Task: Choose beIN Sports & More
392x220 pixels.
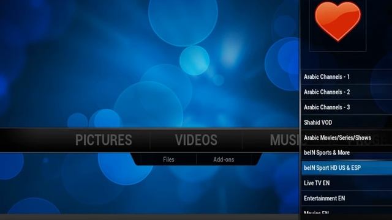Action: click(347, 153)
